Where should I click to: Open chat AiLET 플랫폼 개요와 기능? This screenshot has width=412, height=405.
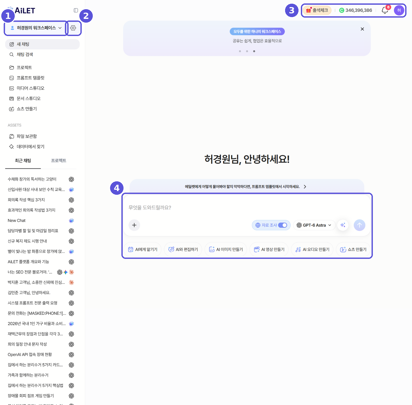41,262
